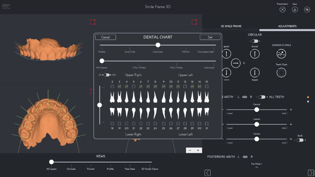Check the checkbox for tooth 5
The image size is (315, 177).
tap(134, 87)
